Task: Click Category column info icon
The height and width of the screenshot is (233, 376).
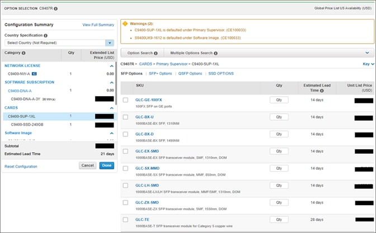Action: pyautogui.click(x=23, y=53)
